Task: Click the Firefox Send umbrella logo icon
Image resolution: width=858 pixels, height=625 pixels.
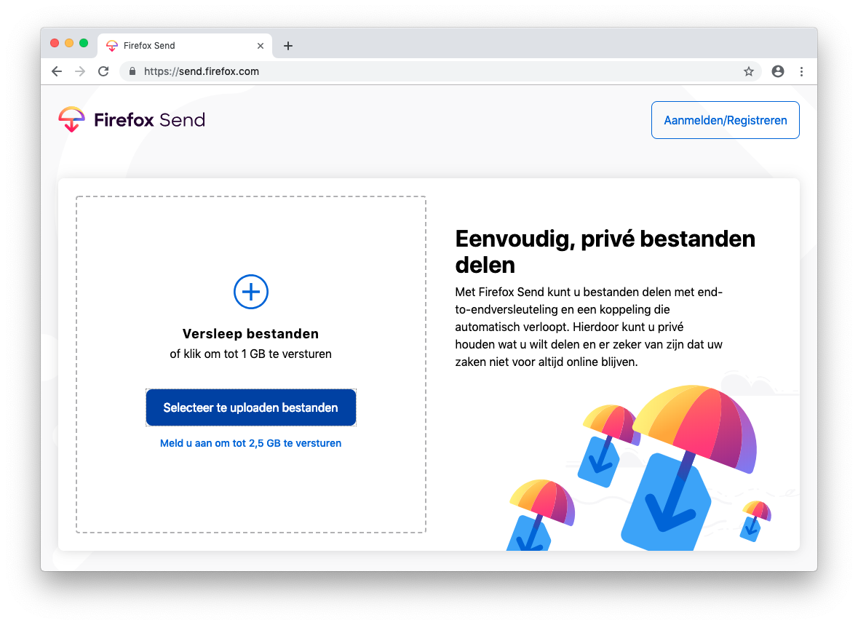Action: pyautogui.click(x=71, y=119)
